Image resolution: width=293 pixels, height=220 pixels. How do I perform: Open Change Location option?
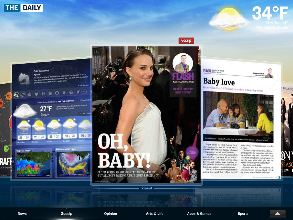tap(86, 100)
